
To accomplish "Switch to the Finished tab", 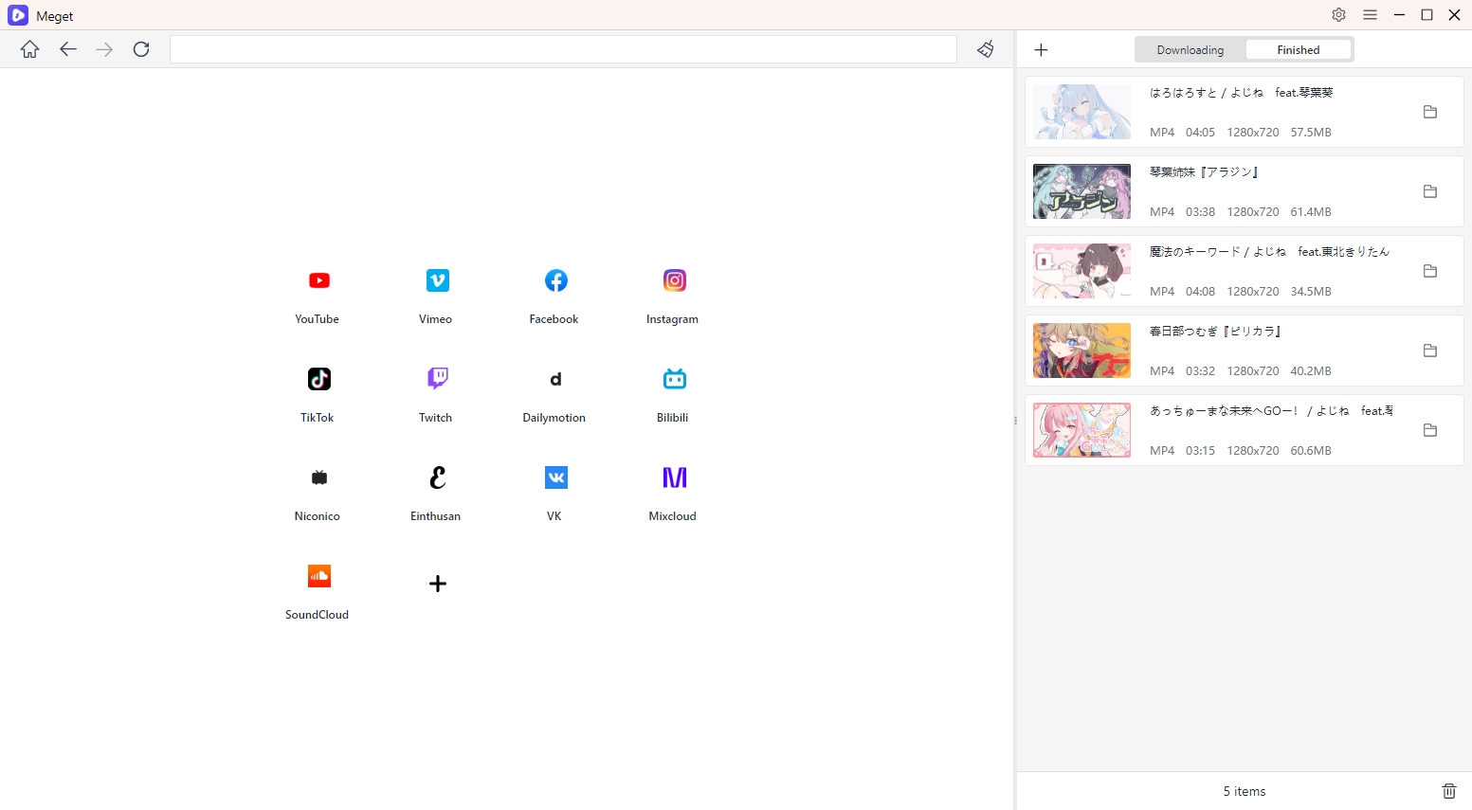I will [x=1298, y=50].
